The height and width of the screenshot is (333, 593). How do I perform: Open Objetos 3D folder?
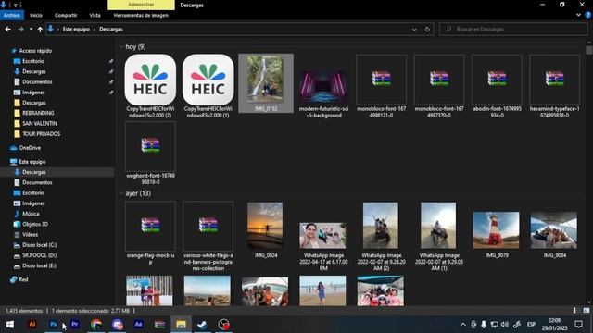(35, 224)
